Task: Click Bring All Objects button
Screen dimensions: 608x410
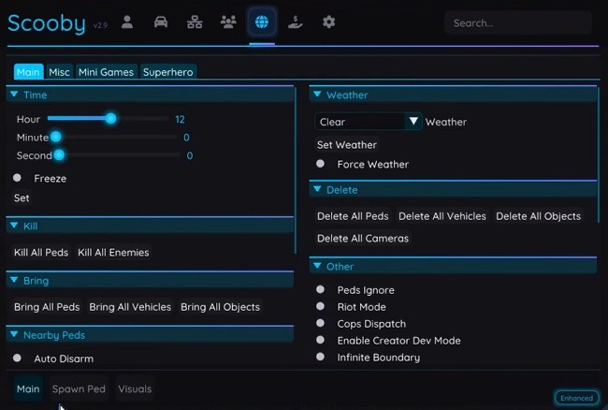Action: point(220,307)
